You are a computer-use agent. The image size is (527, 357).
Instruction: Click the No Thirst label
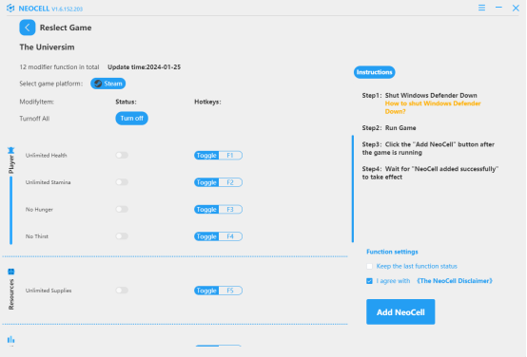[x=37, y=236]
